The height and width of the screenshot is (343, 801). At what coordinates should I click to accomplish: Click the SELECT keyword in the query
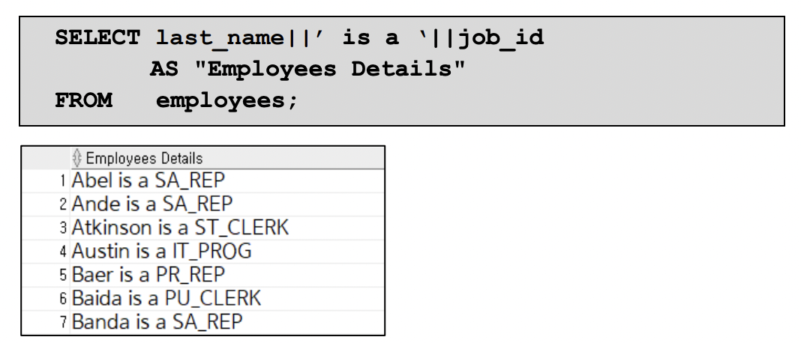click(x=97, y=37)
